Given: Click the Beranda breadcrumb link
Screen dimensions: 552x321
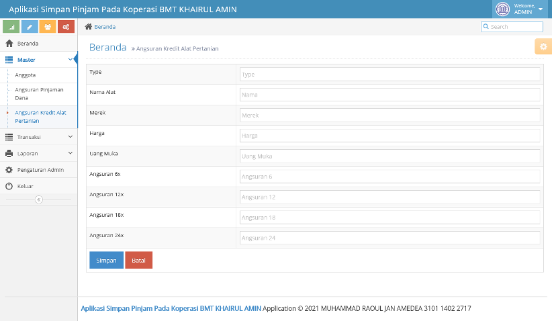Looking at the screenshot, I should (x=105, y=27).
